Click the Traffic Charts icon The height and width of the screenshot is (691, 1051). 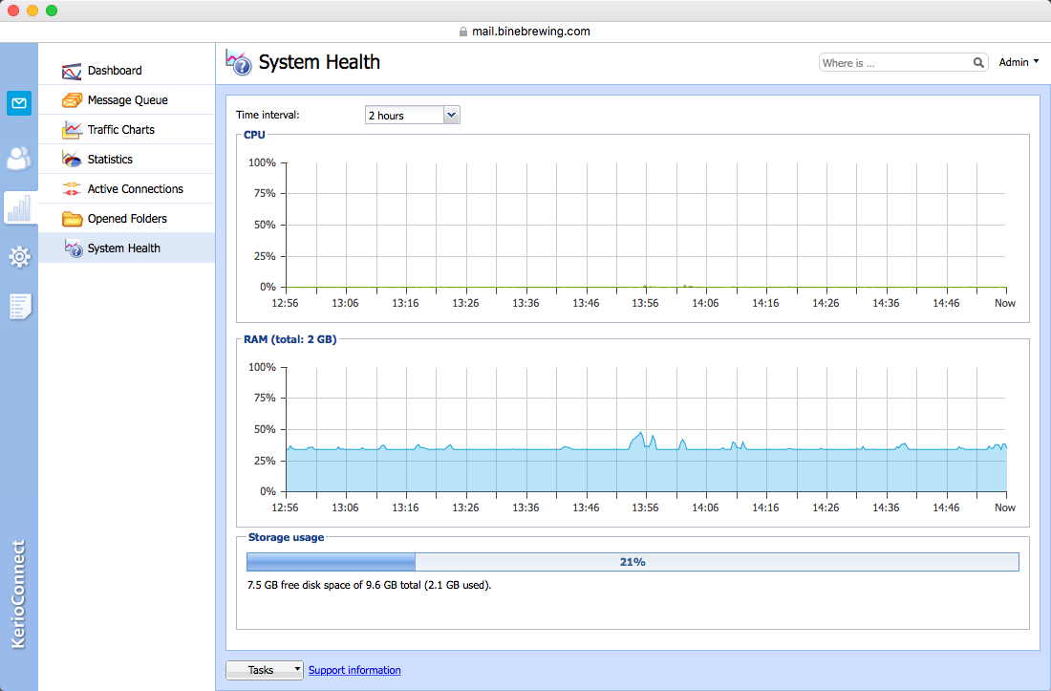pos(72,130)
